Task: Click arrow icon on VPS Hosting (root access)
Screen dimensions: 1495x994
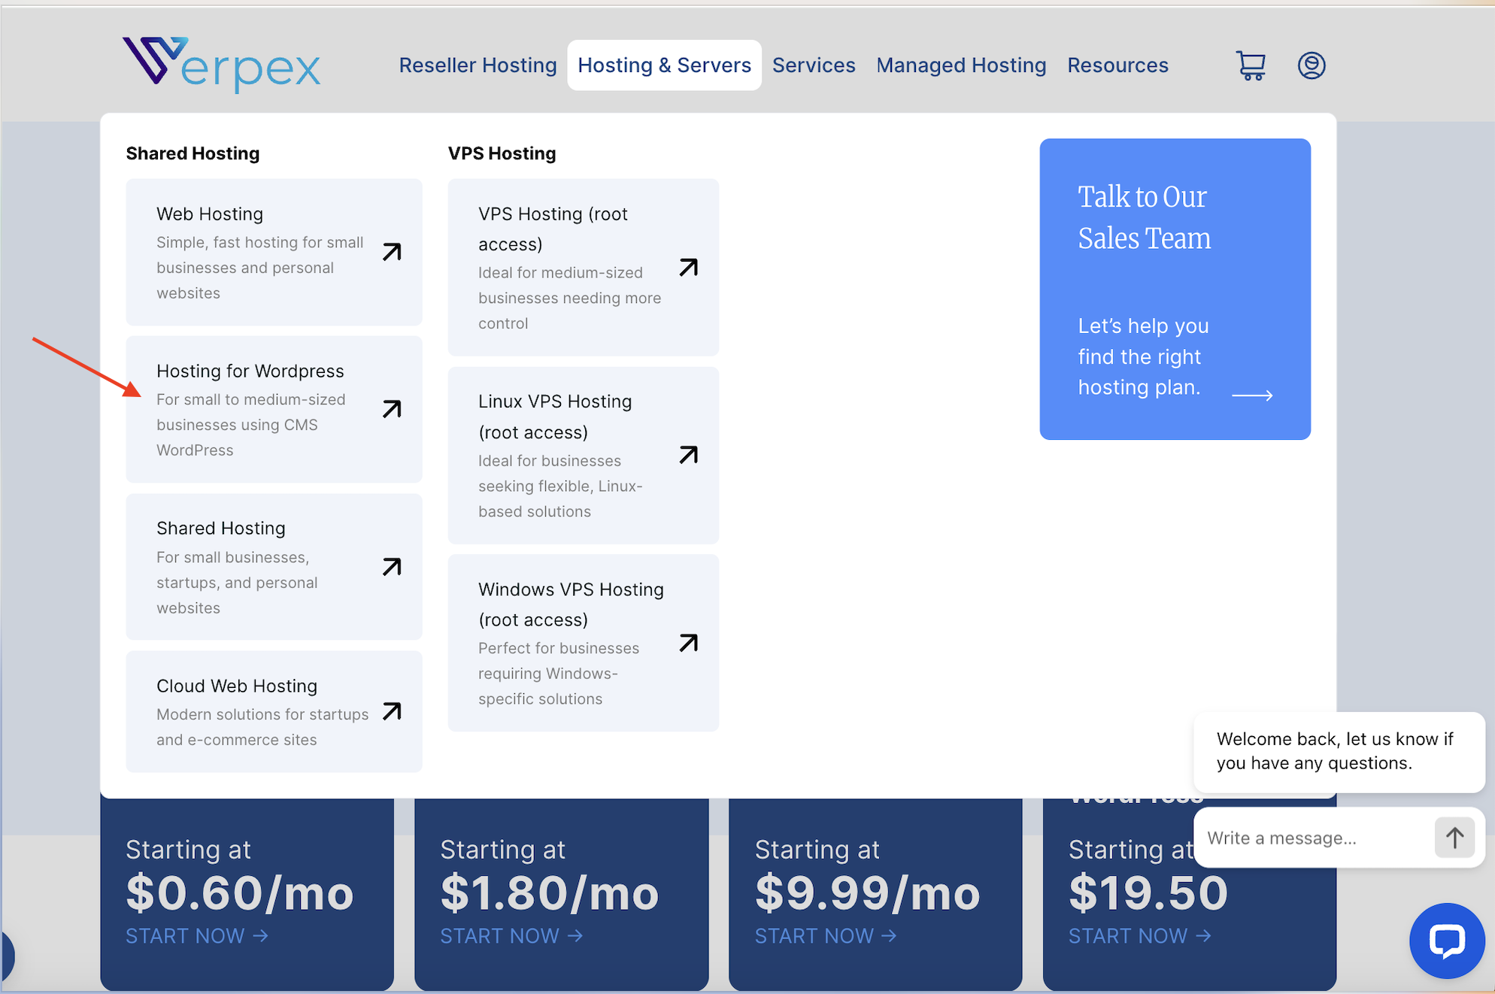Action: pos(688,268)
